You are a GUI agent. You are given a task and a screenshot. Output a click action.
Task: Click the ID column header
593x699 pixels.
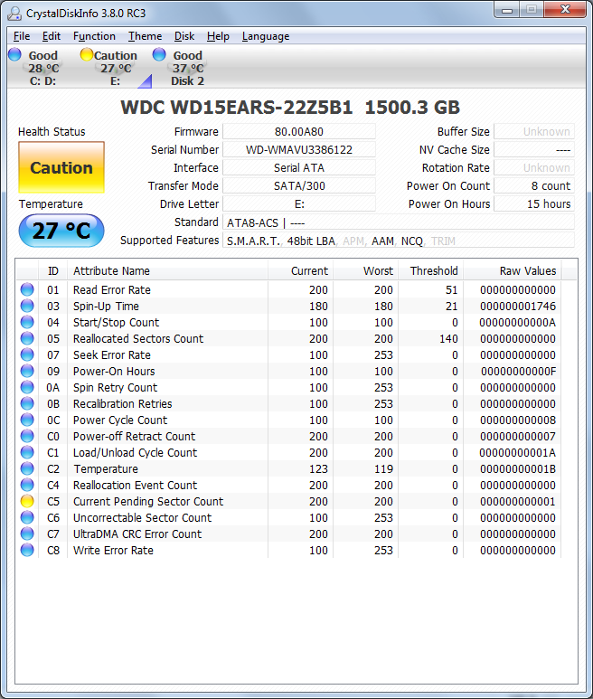(x=52, y=271)
